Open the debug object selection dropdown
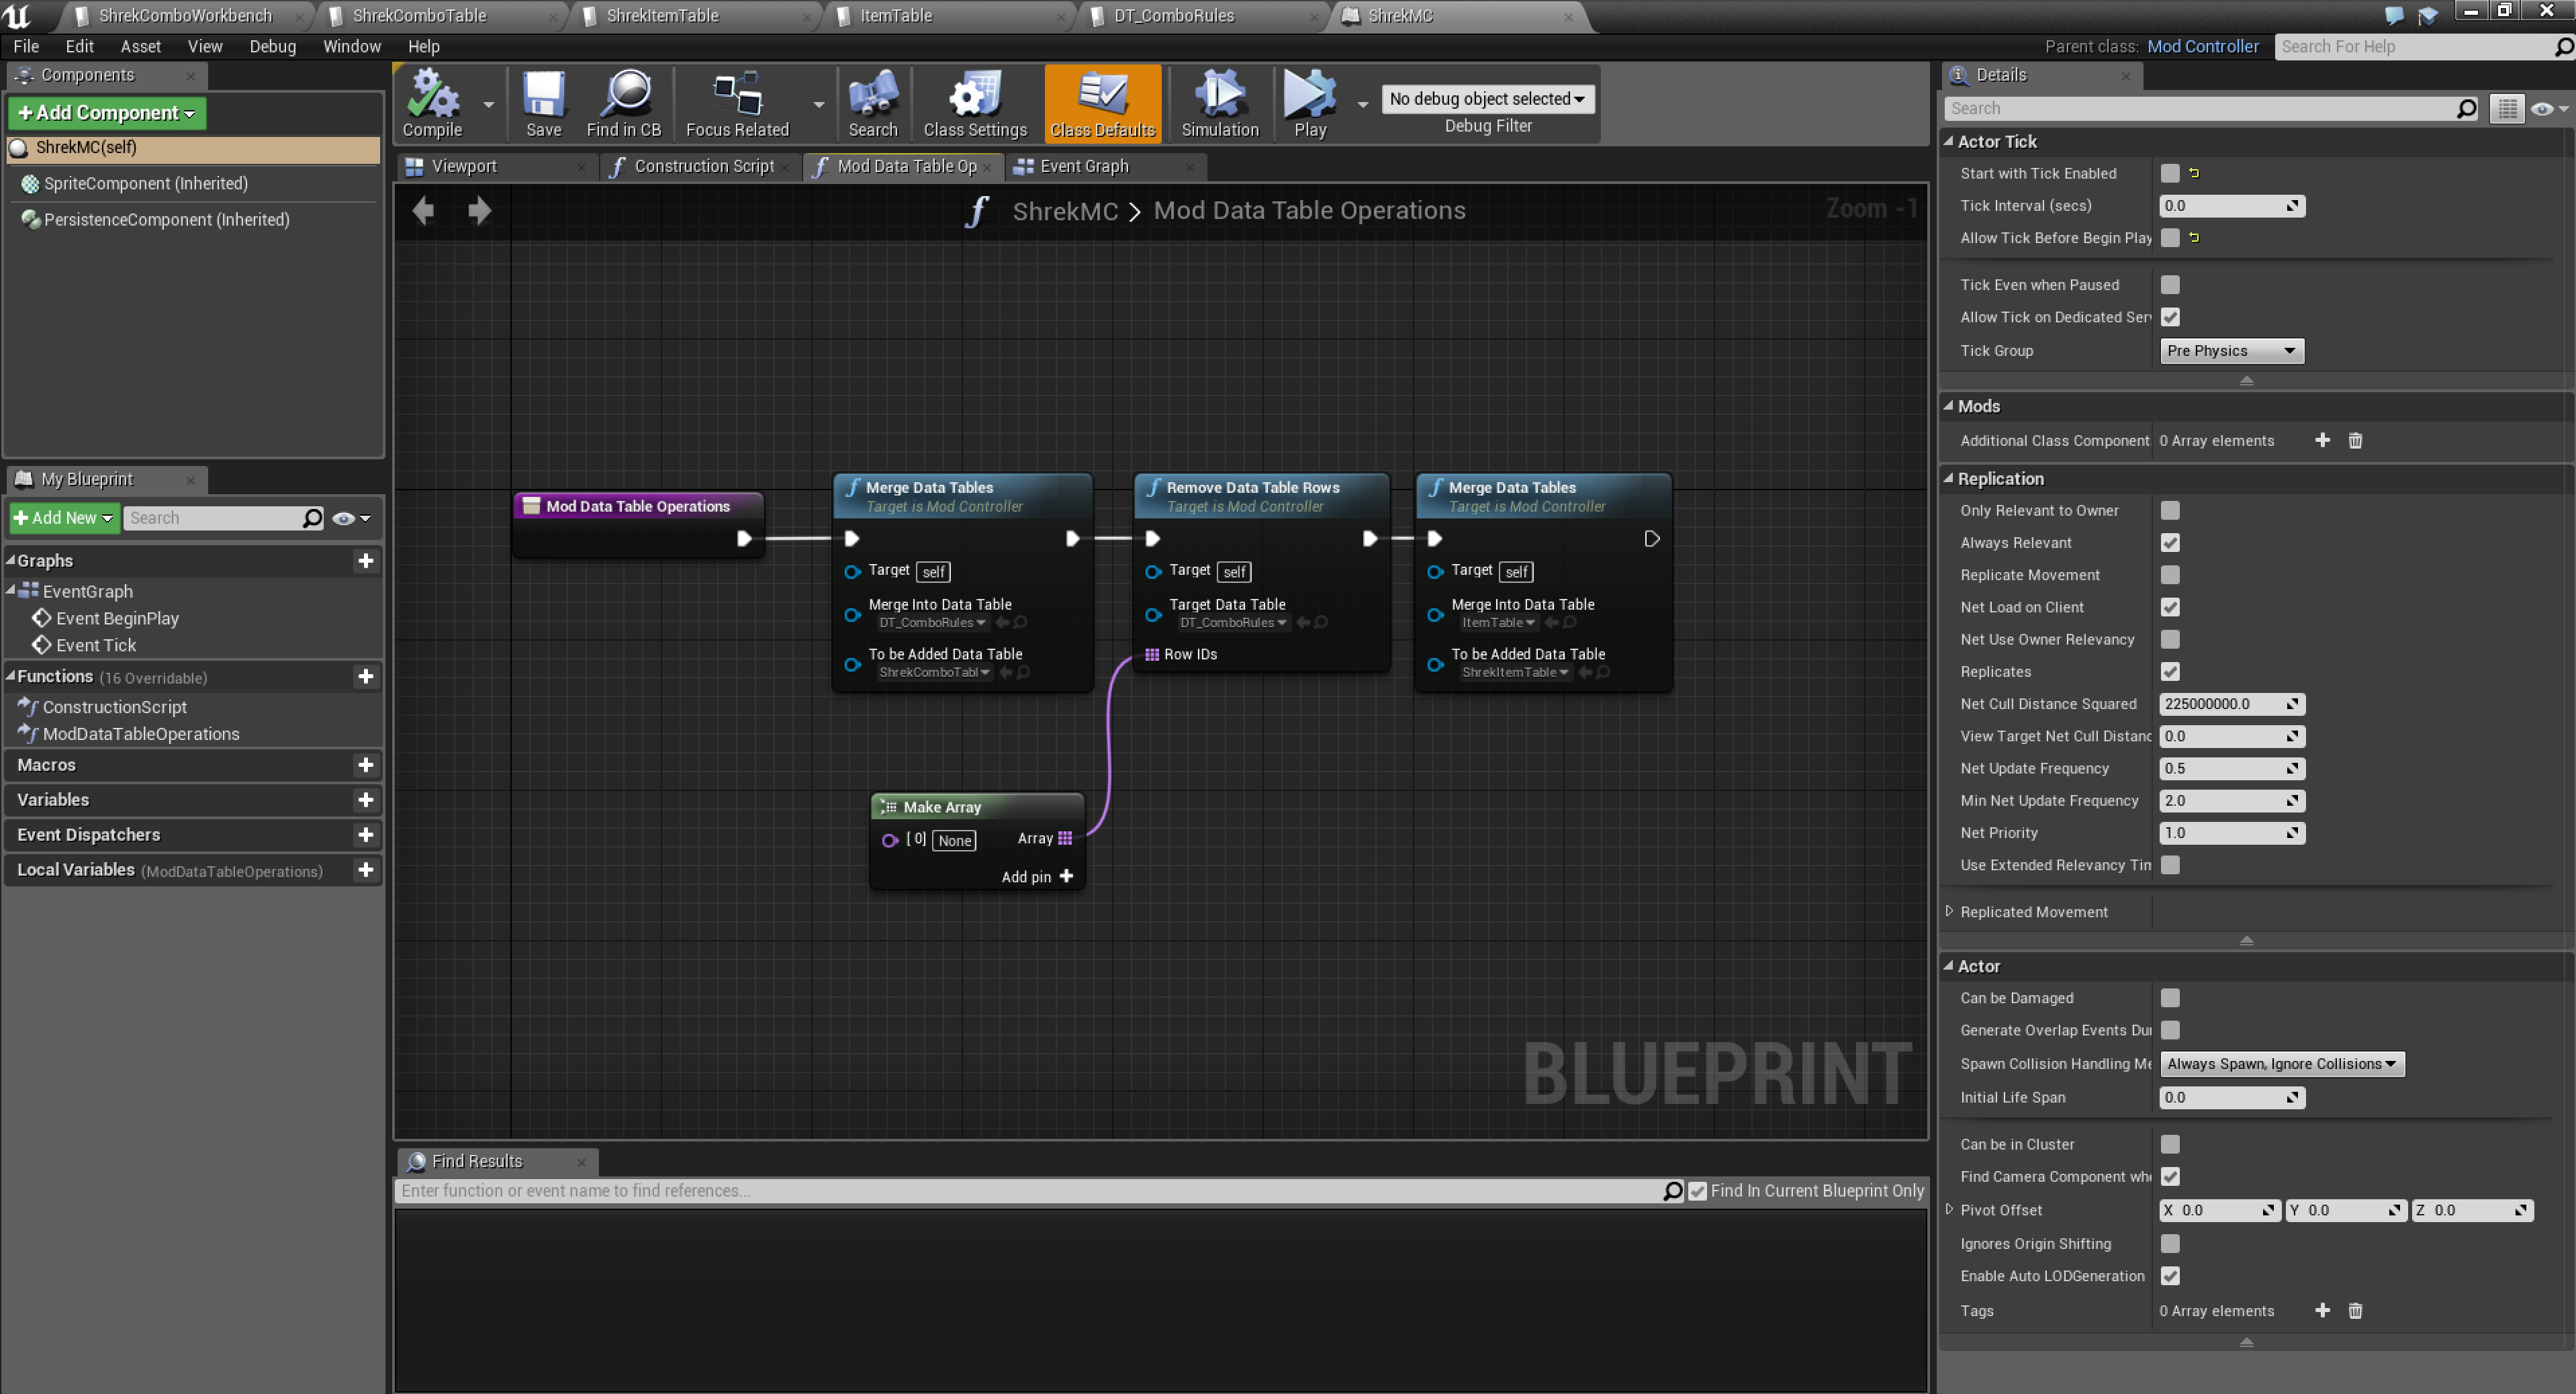2576x1394 pixels. coord(1486,99)
